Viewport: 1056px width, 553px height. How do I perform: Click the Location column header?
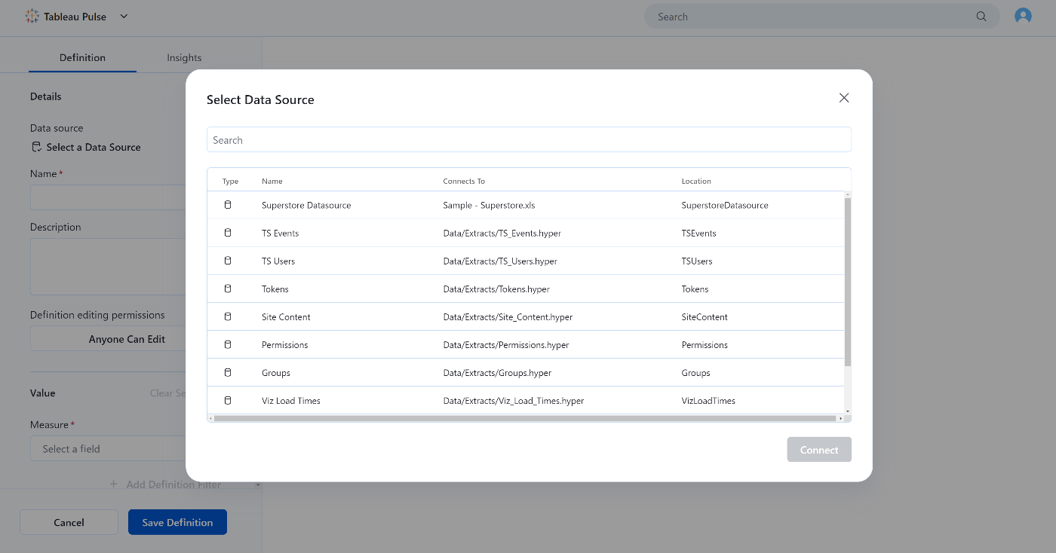pos(696,181)
